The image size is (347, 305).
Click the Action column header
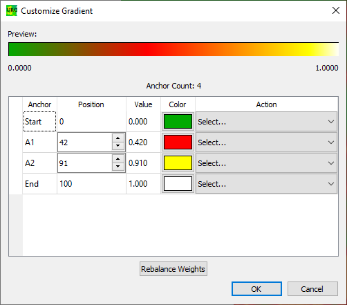267,104
